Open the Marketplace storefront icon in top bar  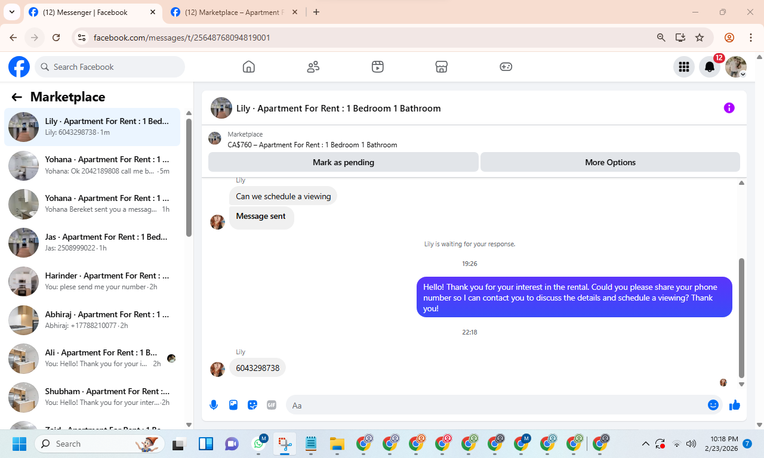pyautogui.click(x=441, y=67)
